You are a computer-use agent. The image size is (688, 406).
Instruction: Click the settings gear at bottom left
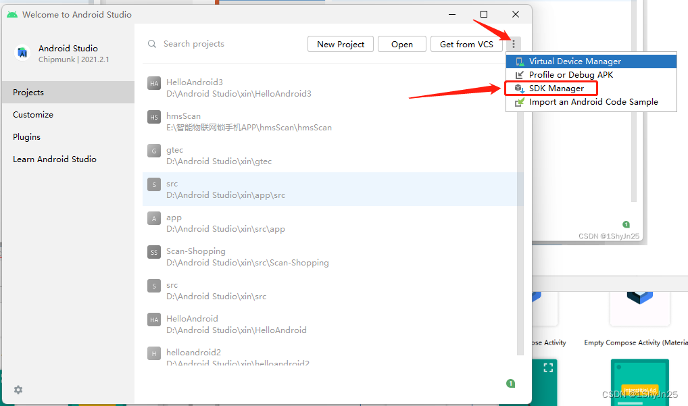point(18,390)
